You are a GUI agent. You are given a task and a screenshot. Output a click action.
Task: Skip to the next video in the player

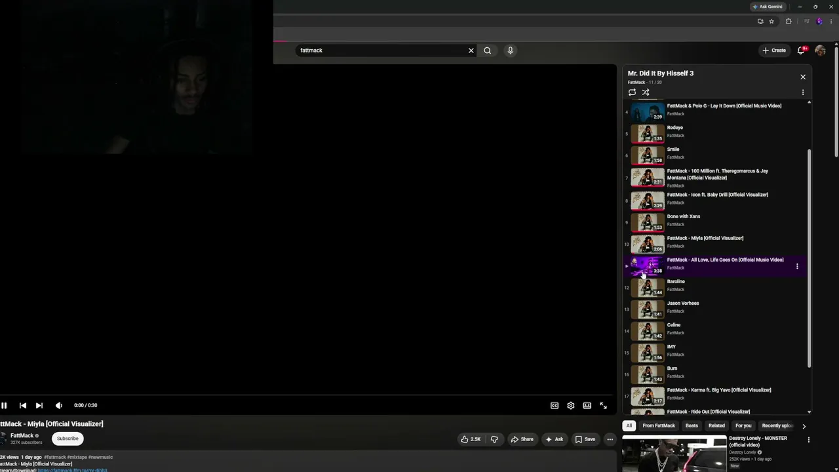(x=39, y=406)
